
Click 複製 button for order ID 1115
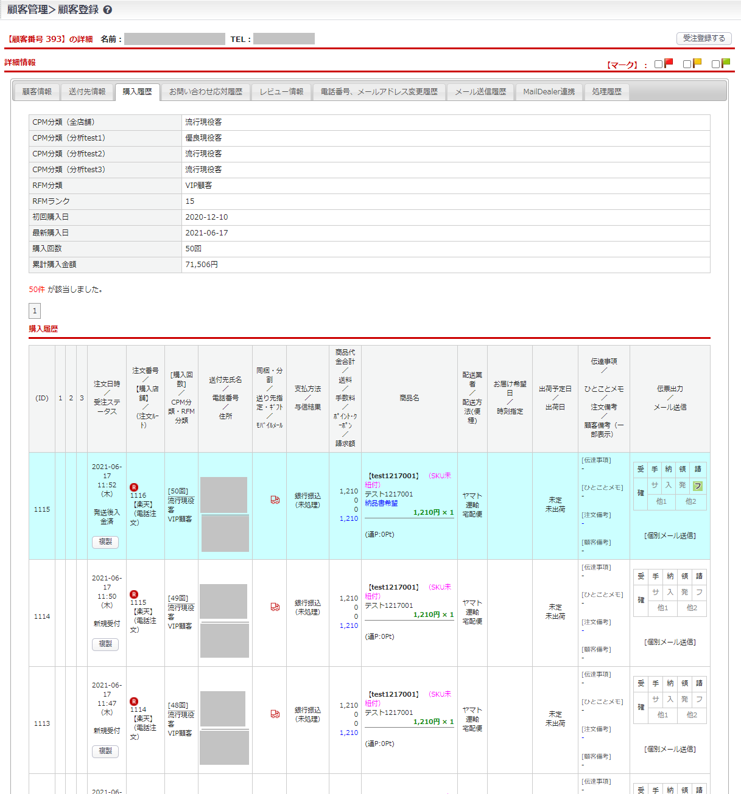[105, 542]
